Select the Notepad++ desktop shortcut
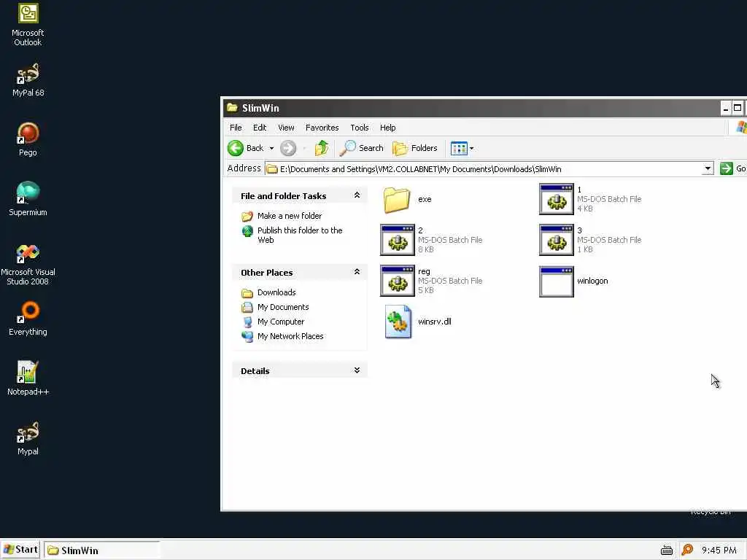 point(28,378)
